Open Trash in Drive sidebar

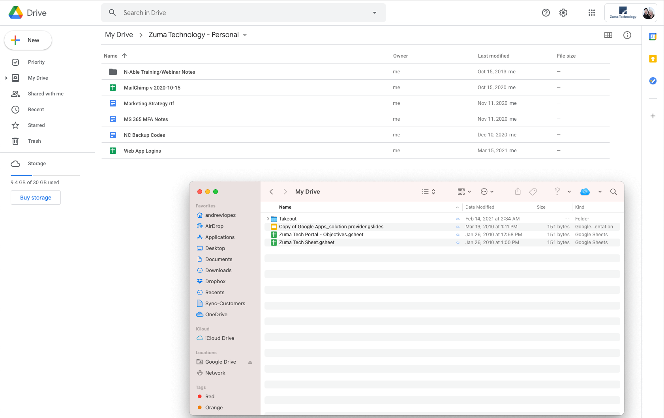click(34, 141)
